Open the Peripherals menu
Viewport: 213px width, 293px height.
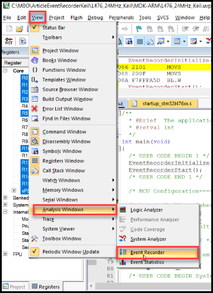pyautogui.click(x=121, y=18)
